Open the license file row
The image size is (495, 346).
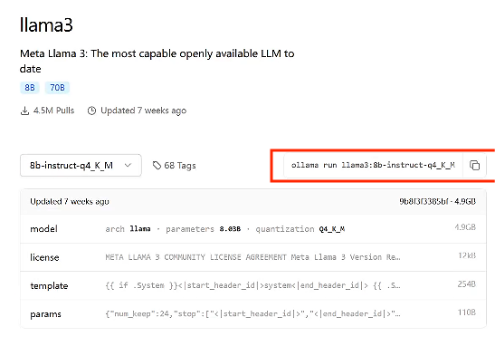pos(253,257)
